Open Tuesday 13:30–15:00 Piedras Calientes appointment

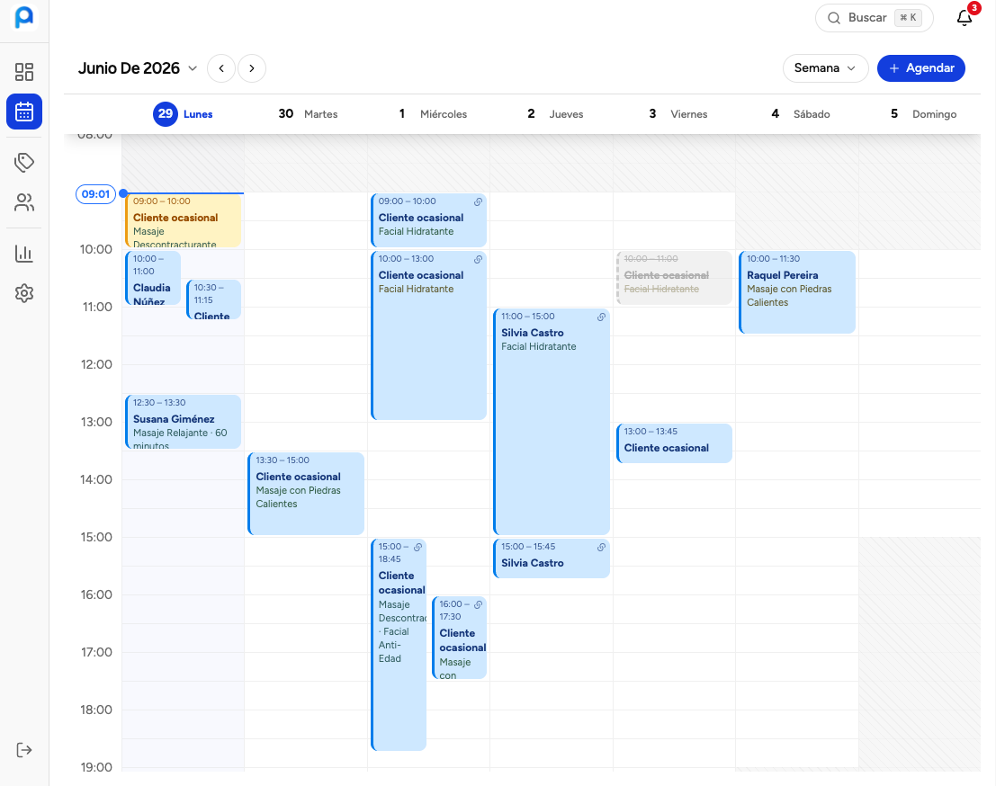[x=306, y=494]
